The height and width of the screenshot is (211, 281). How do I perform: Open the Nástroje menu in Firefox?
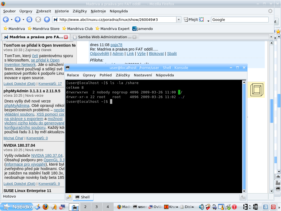(x=98, y=11)
